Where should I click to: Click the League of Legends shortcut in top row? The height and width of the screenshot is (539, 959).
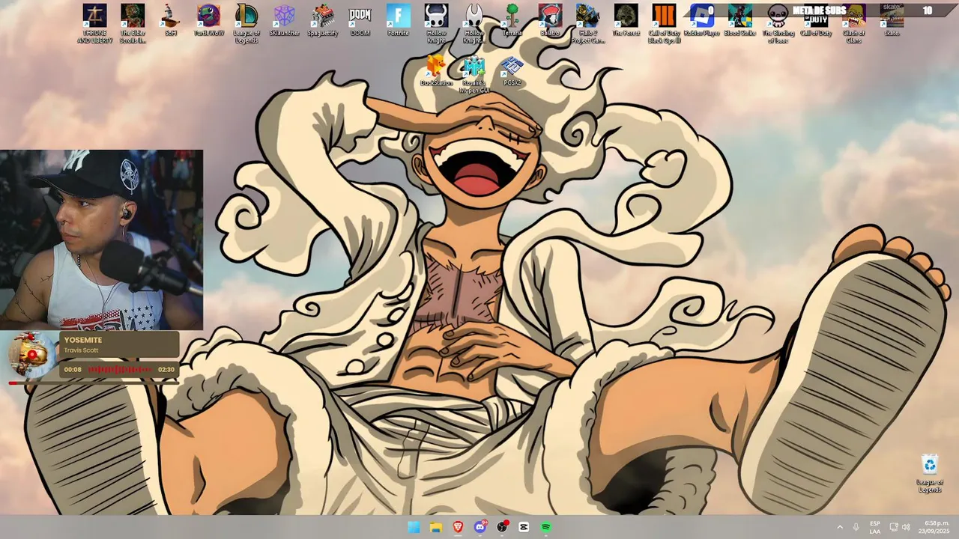click(x=246, y=23)
